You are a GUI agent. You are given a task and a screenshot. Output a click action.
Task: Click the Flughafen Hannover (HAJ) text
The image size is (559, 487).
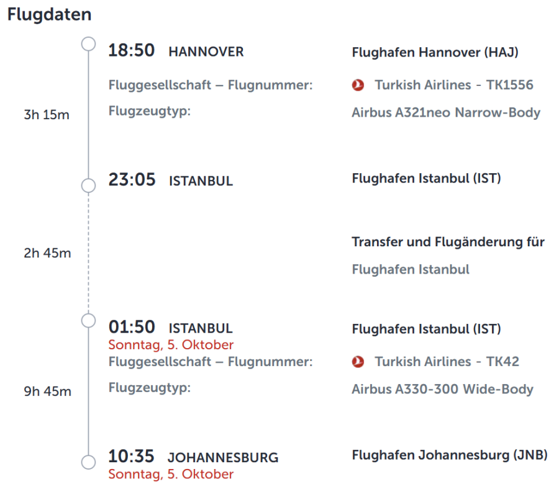point(435,52)
